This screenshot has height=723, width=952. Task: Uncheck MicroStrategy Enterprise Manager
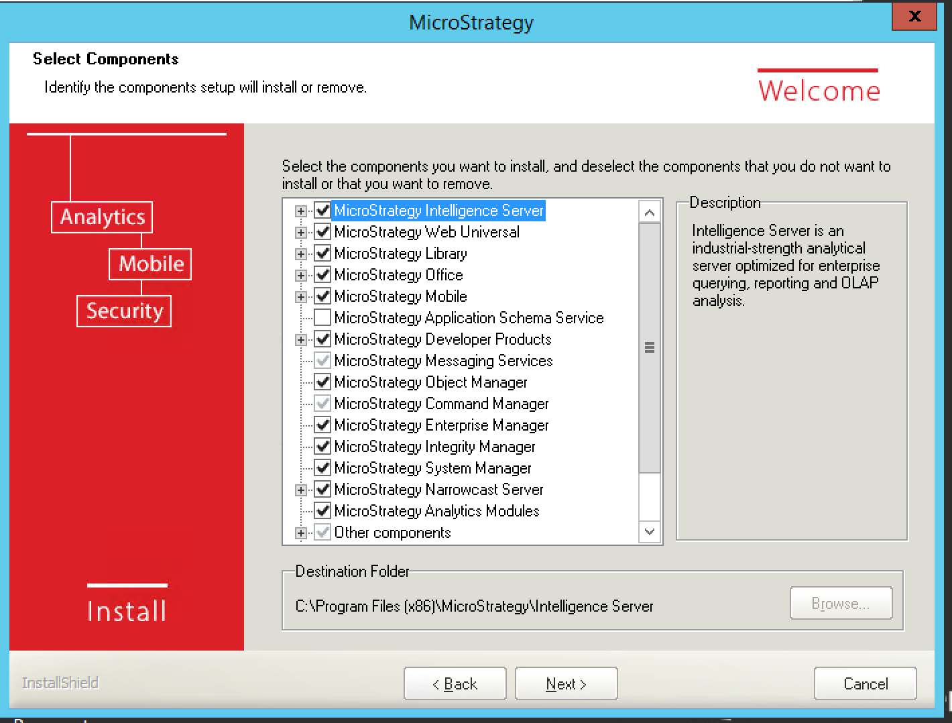tap(322, 425)
